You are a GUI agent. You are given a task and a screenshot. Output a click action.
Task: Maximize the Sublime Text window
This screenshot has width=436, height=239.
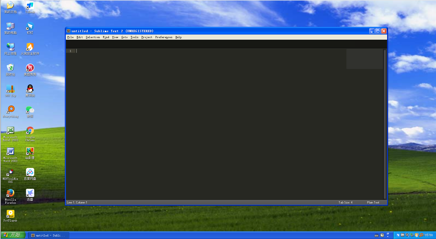378,31
